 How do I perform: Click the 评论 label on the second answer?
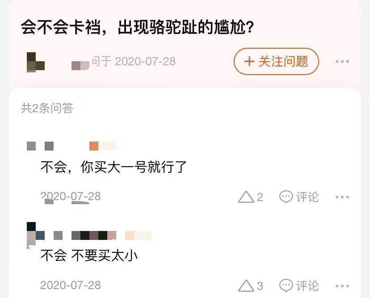(307, 286)
